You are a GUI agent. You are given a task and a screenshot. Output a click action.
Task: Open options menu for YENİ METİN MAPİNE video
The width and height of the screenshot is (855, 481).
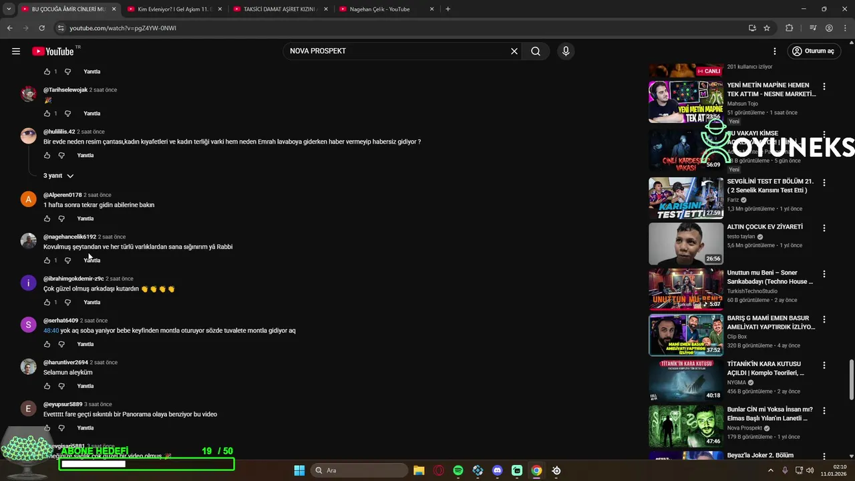824,87
